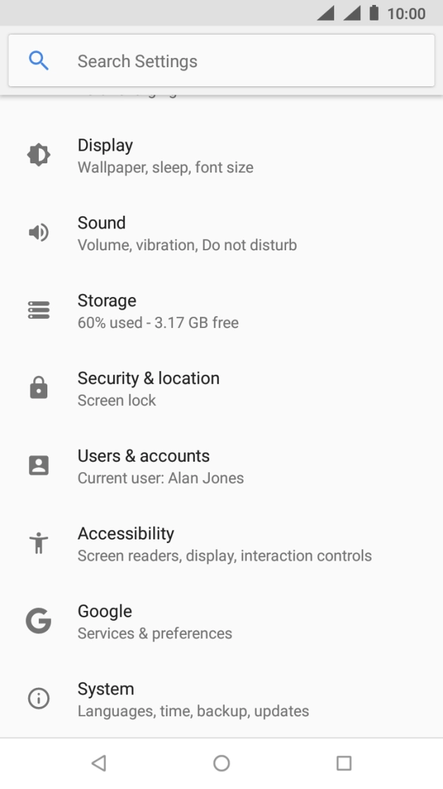Tap the Security padlock icon
This screenshot has height=789, width=443.
coord(38,388)
